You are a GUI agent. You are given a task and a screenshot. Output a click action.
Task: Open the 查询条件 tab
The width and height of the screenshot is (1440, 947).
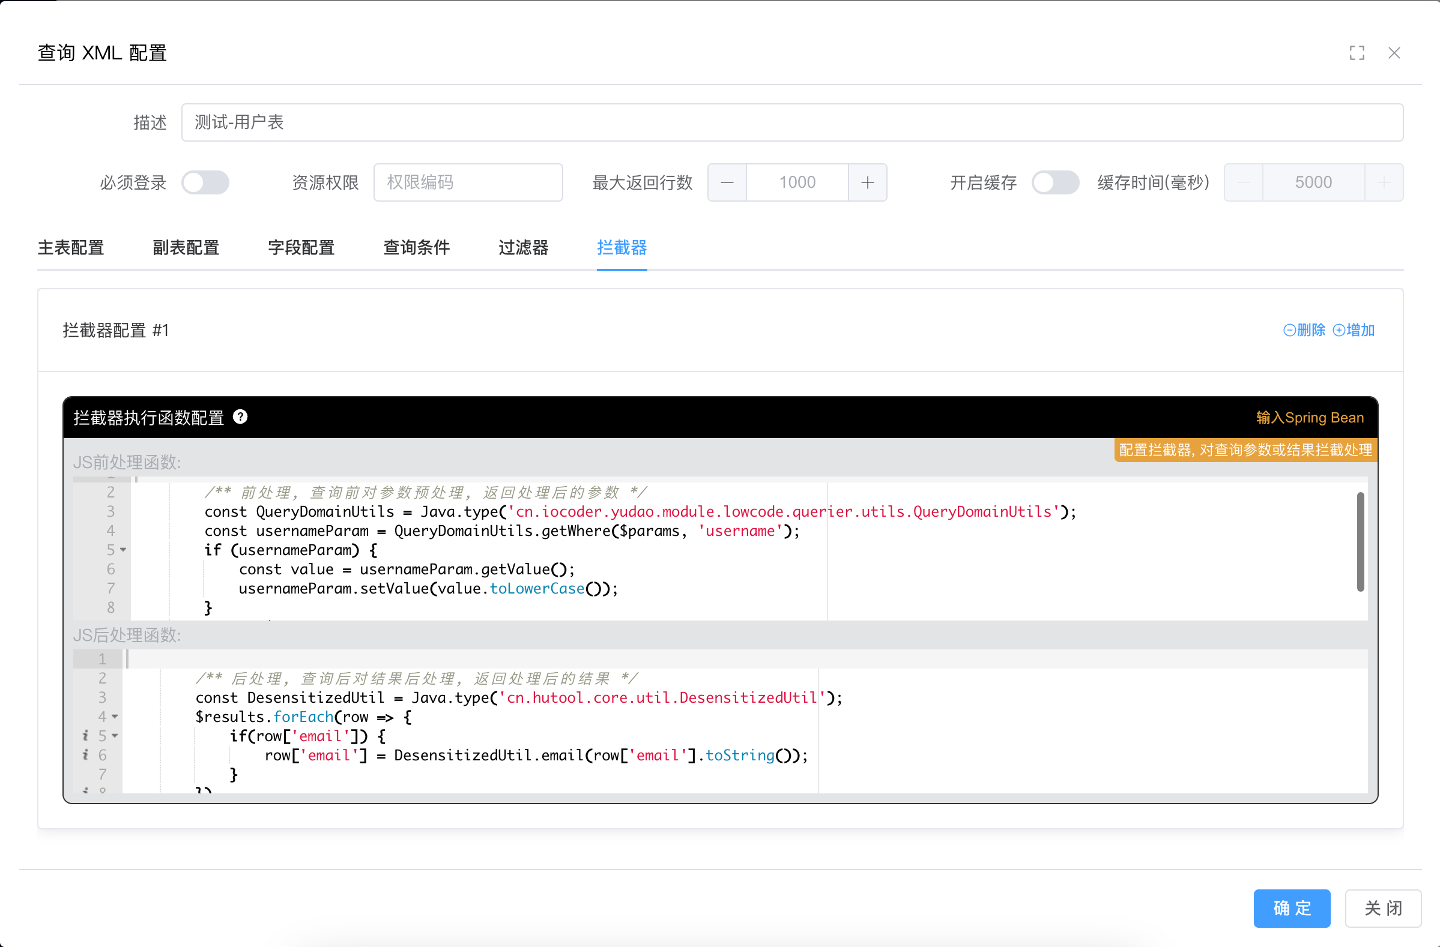click(416, 248)
